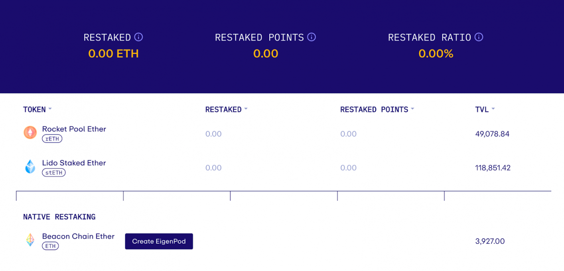The height and width of the screenshot is (271, 564).
Task: Sort by the RESTAKED column arrow
Action: [246, 109]
